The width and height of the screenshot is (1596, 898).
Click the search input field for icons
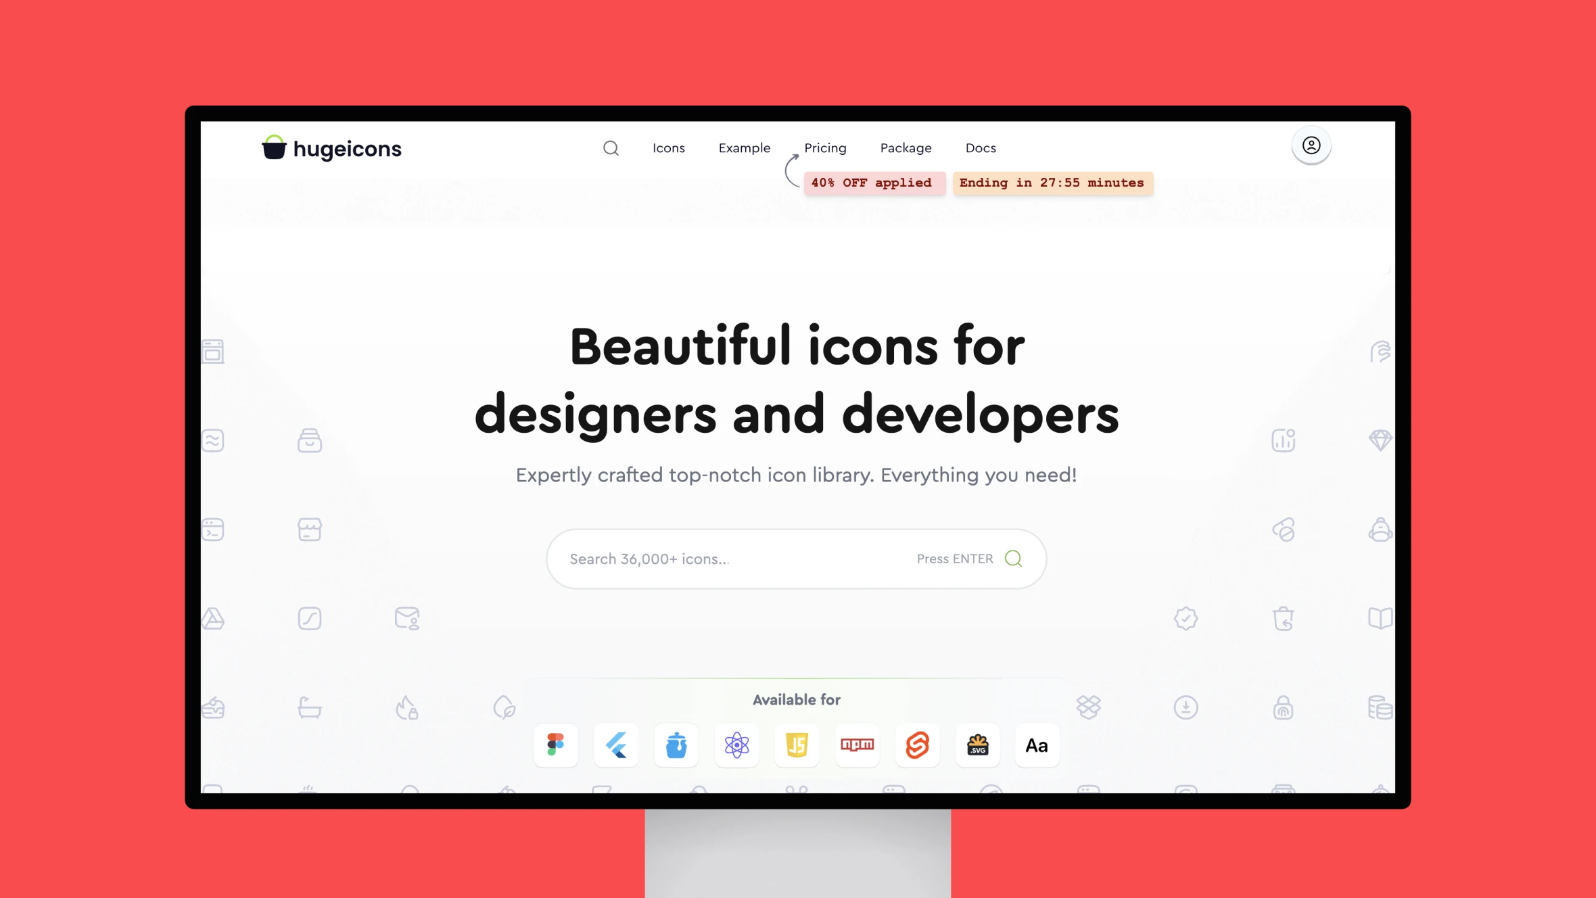(x=798, y=558)
